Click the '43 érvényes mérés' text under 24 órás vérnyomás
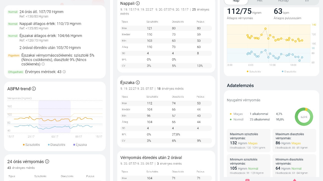 [x=21, y=168]
